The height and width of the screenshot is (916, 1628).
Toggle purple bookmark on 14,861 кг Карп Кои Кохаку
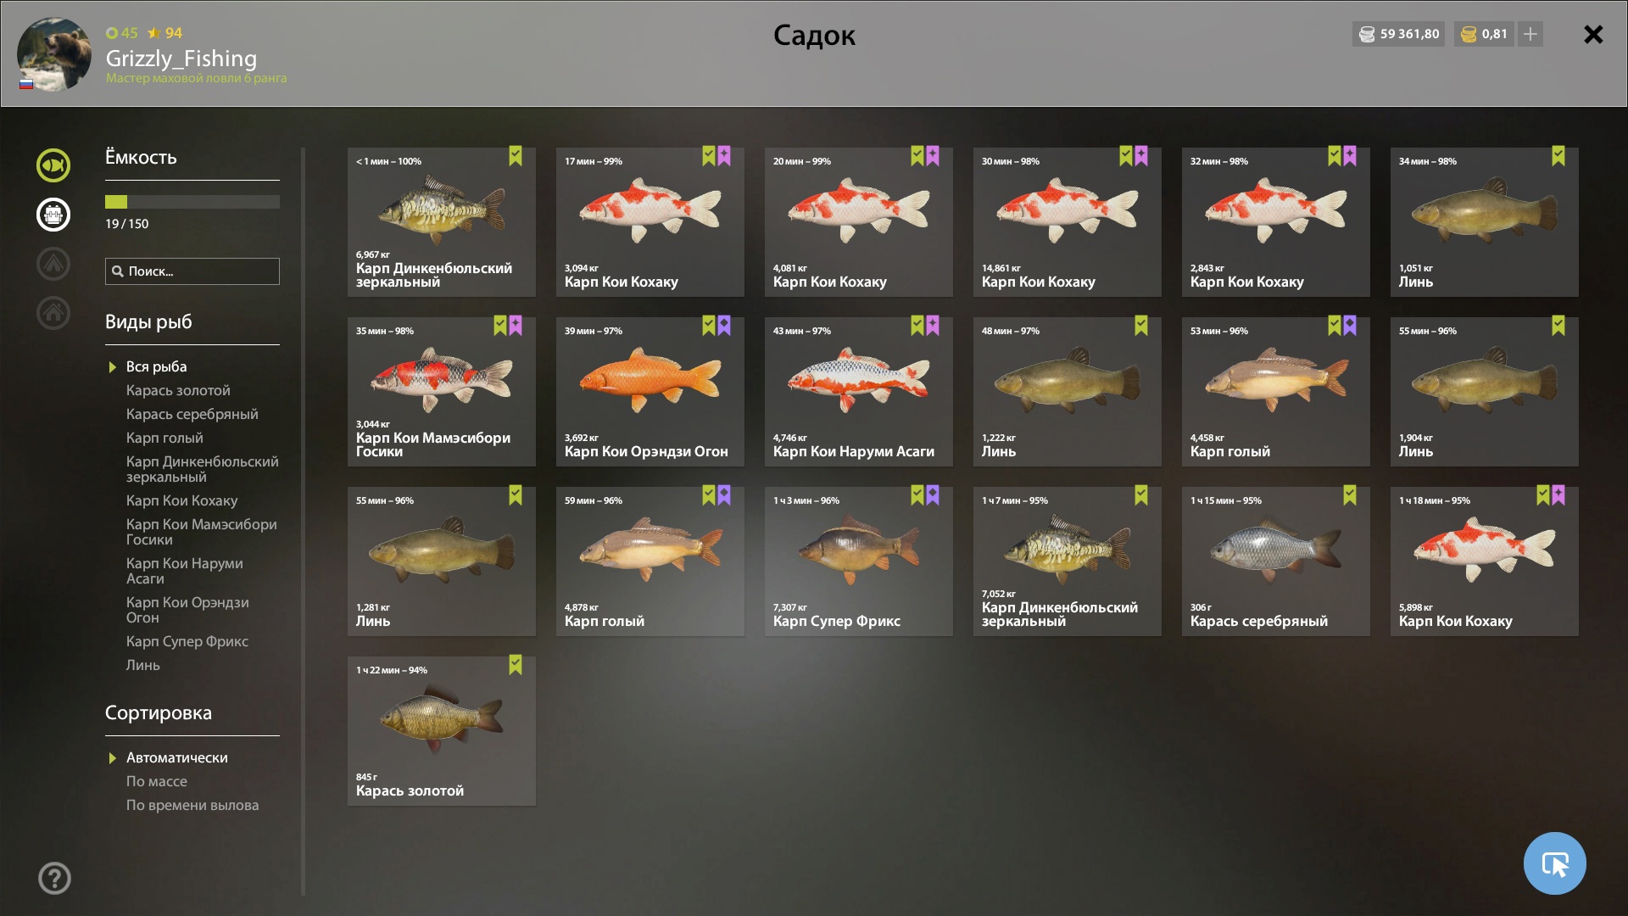click(x=1141, y=156)
